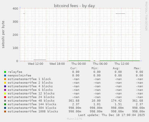The height and width of the screenshot is (122, 149).
Task: Click the 'satoshi per byte' axis label
Action: [x=3, y=34]
